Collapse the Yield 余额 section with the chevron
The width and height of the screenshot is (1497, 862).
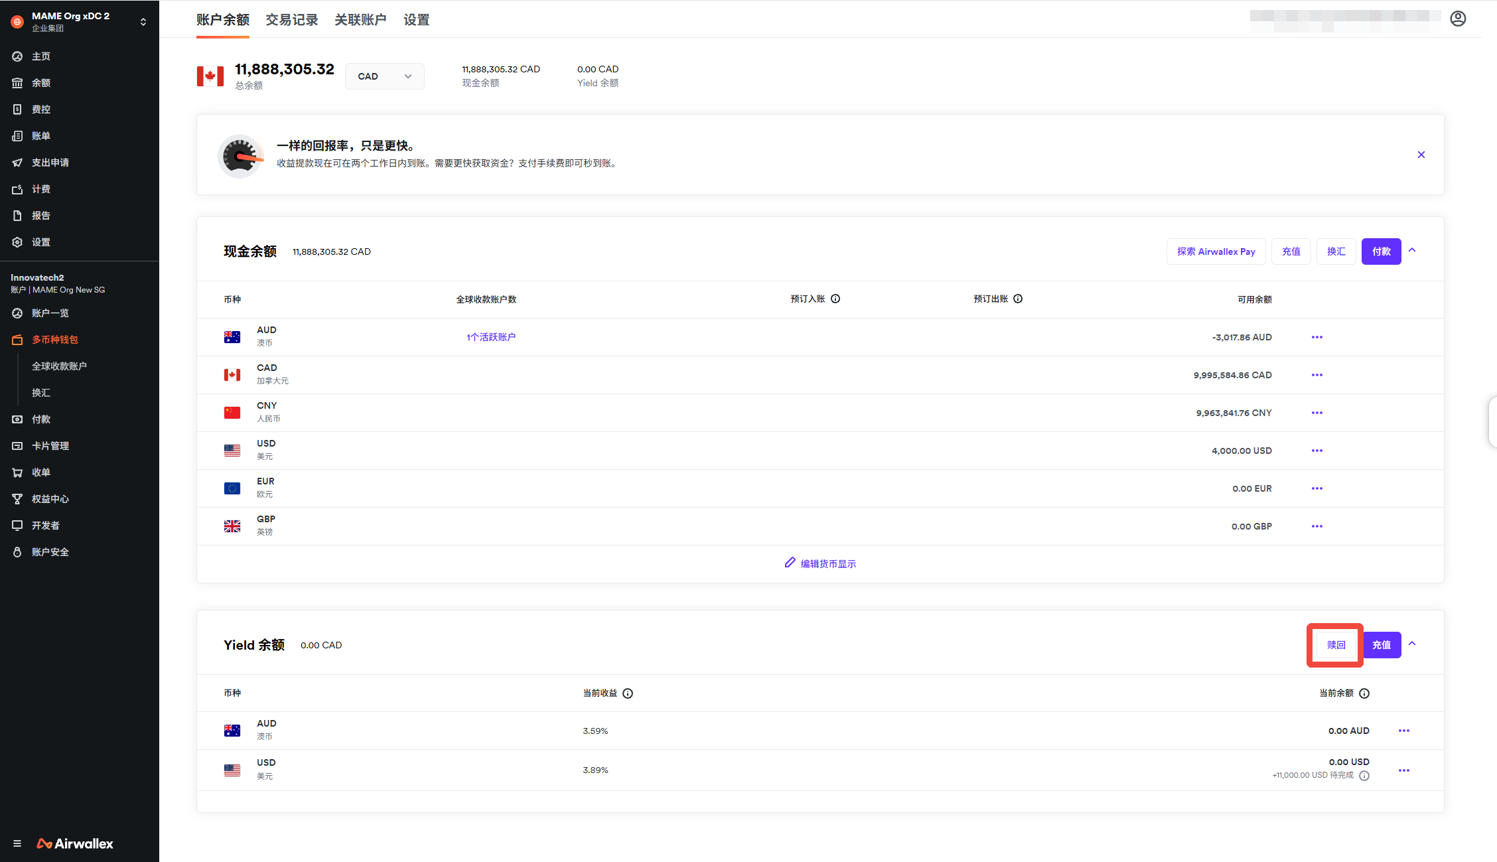pyautogui.click(x=1412, y=644)
